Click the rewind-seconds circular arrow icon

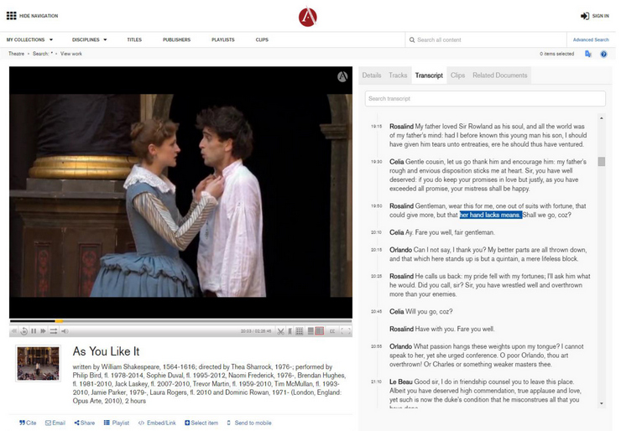[x=23, y=331]
